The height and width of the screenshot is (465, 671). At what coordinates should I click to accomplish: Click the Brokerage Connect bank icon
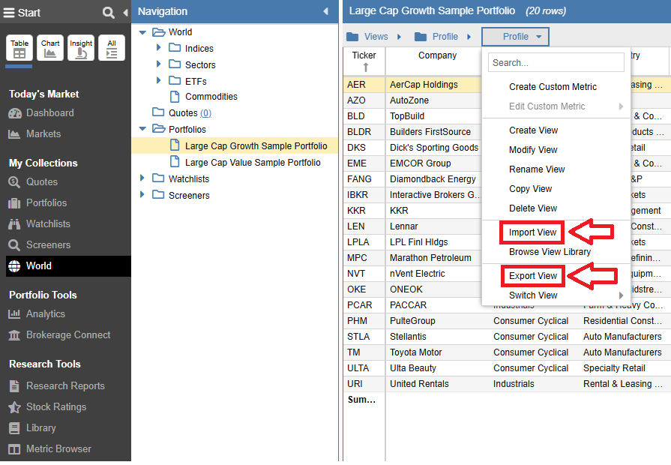(x=14, y=335)
